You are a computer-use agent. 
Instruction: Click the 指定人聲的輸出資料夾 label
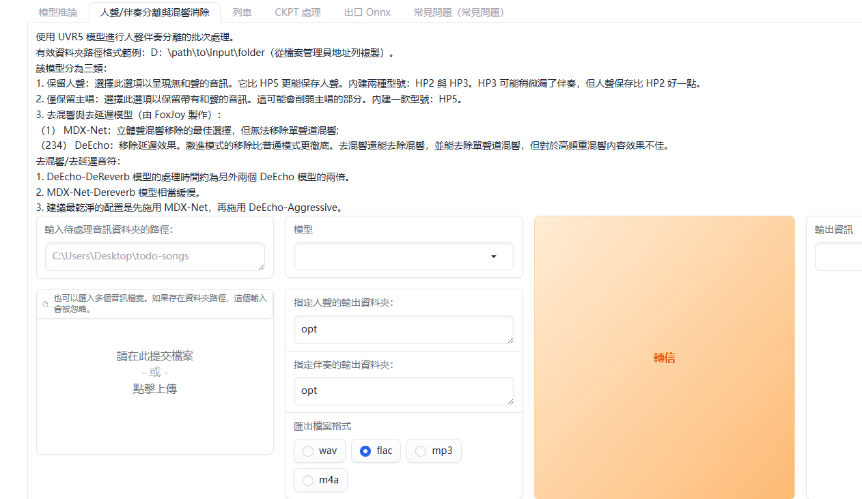(x=344, y=302)
